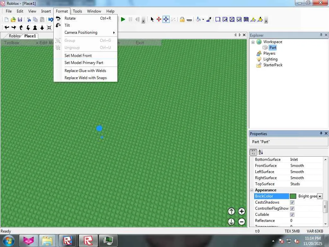Zoom camera out with solid down arrow
Screen dimensions: 329x247
(42, 28)
